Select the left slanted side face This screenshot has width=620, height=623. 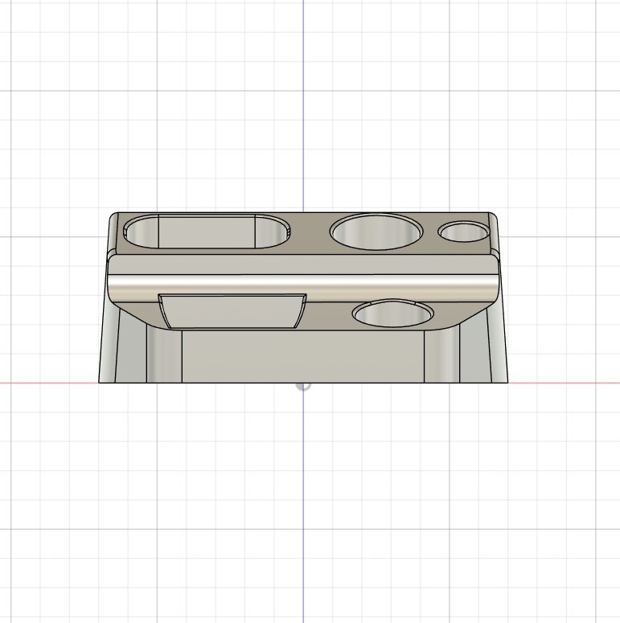click(x=109, y=346)
